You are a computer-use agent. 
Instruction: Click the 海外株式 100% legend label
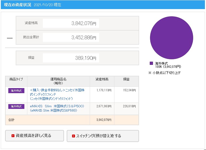(x=168, y=65)
